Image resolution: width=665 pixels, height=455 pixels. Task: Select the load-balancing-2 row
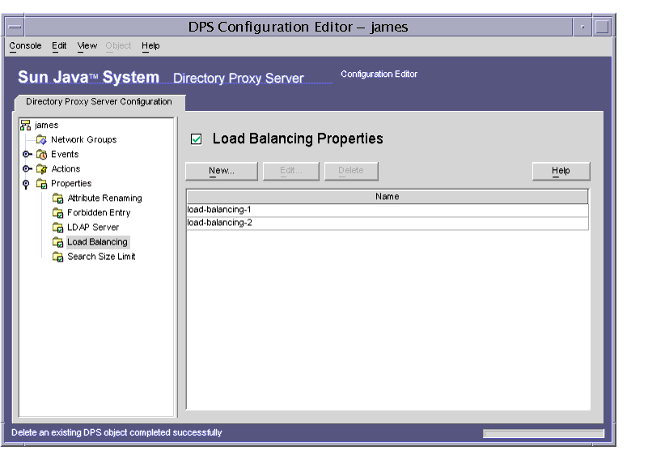pyautogui.click(x=388, y=223)
